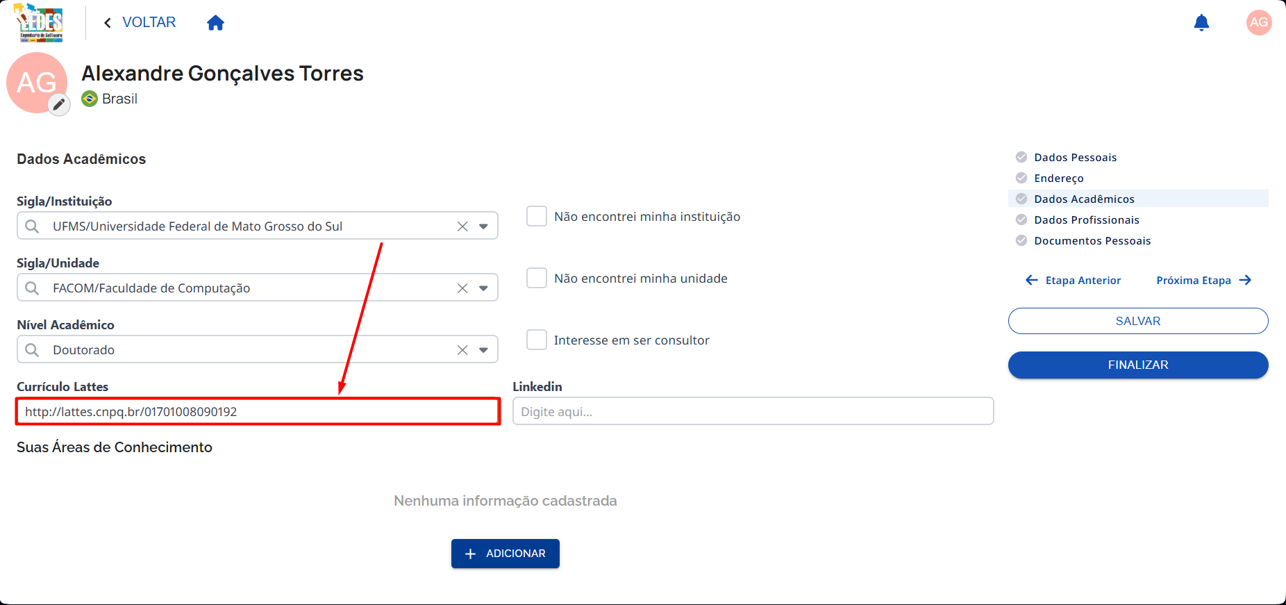This screenshot has width=1286, height=605.
Task: Expand the Nível Acadêmico dropdown arrow
Action: coord(483,350)
